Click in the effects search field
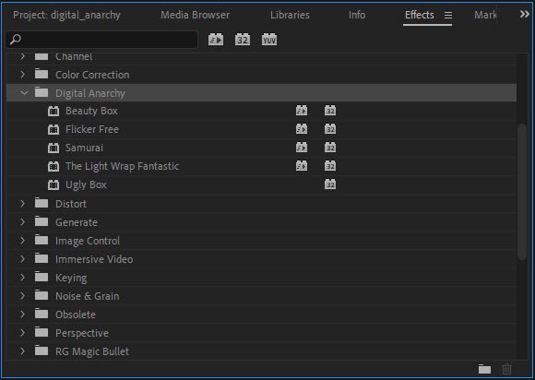This screenshot has width=535, height=380. tap(101, 40)
